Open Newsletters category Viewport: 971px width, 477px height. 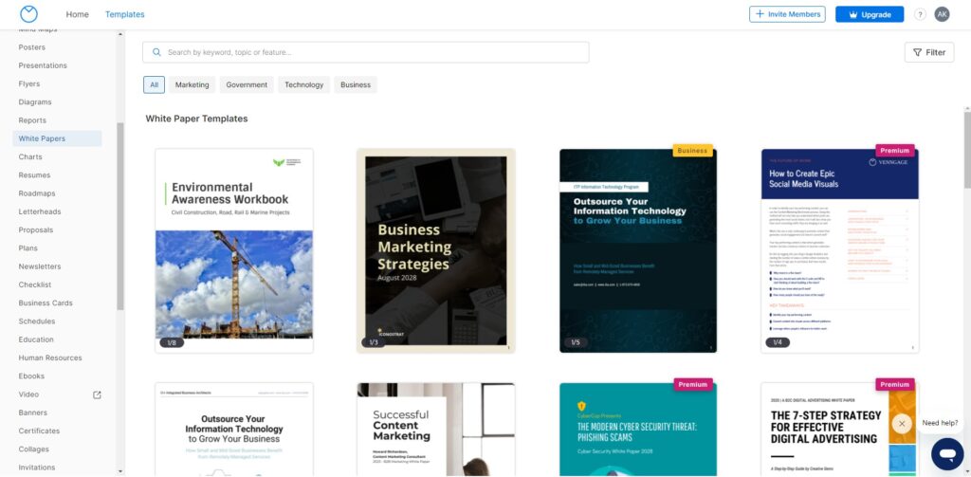40,267
